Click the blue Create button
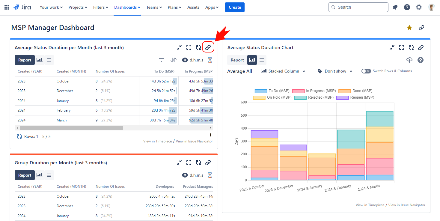440x221 pixels. point(235,7)
